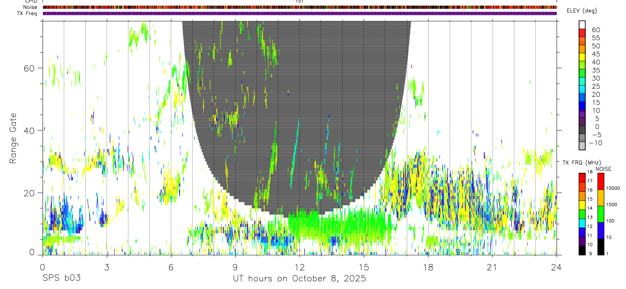Screen dimensions: 626x289
Task: Click the "TX FRQ (MHz)" legend title
Action: click(581, 162)
